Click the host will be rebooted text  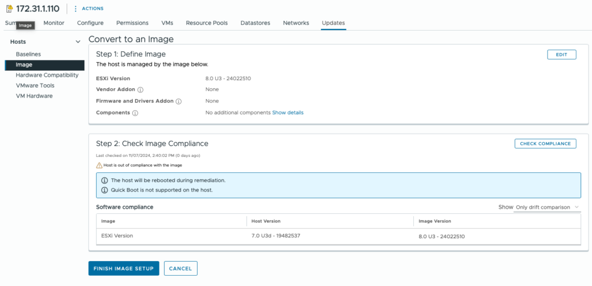(168, 180)
